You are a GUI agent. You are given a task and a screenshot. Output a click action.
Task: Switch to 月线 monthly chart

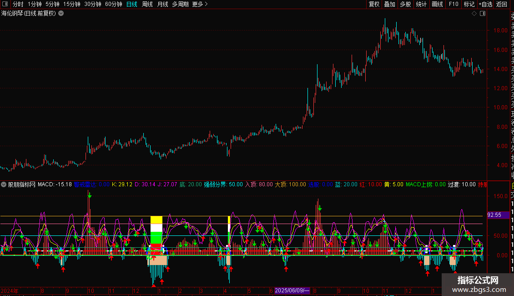point(162,4)
